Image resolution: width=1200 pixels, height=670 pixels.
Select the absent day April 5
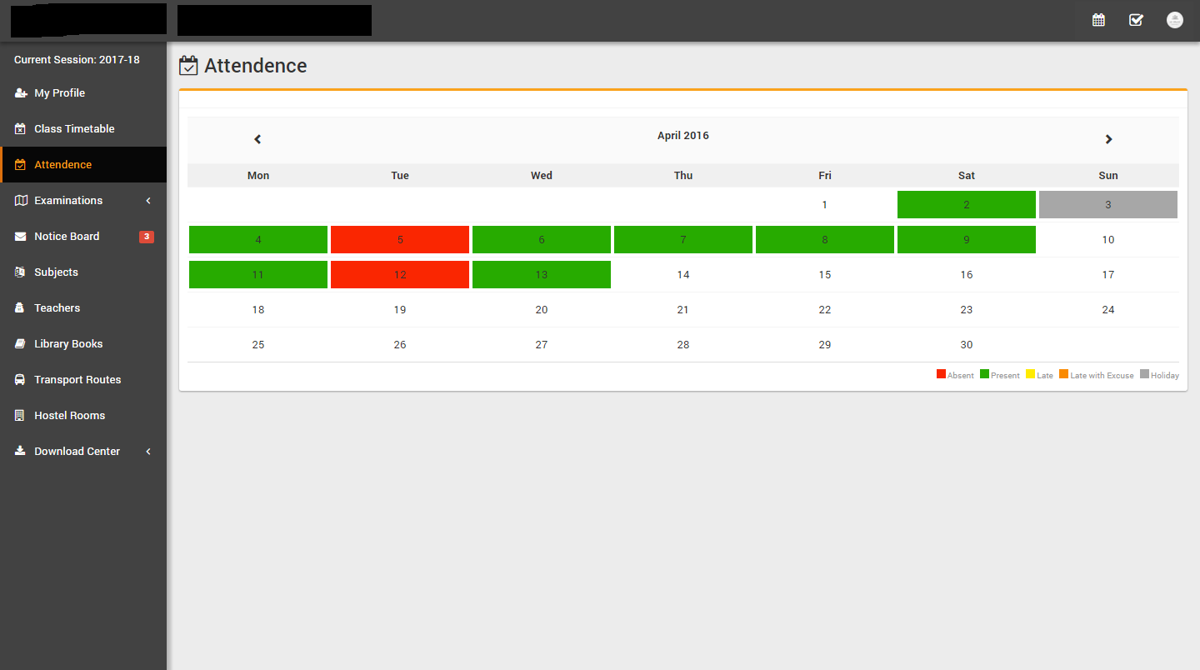(x=400, y=240)
